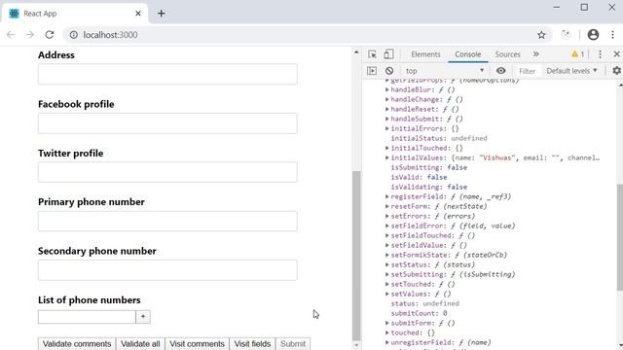Viewport: 623px width, 350px height.
Task: Reload the localhost page
Action: pyautogui.click(x=50, y=35)
